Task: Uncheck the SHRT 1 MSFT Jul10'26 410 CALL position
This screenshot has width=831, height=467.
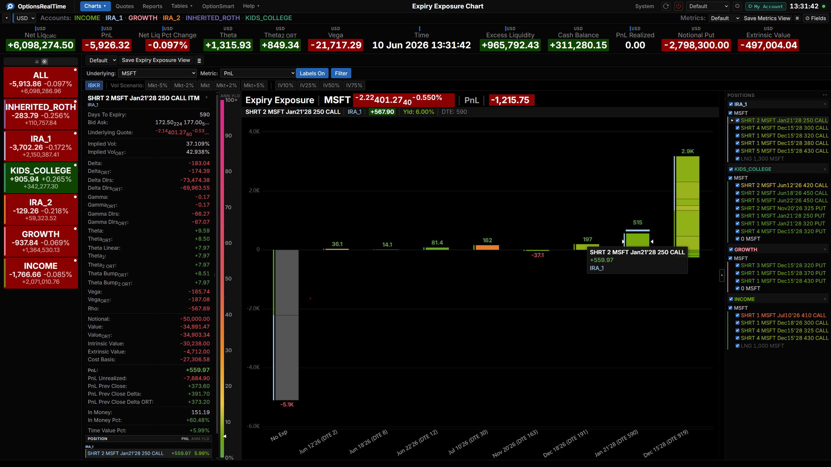Action: point(738,315)
